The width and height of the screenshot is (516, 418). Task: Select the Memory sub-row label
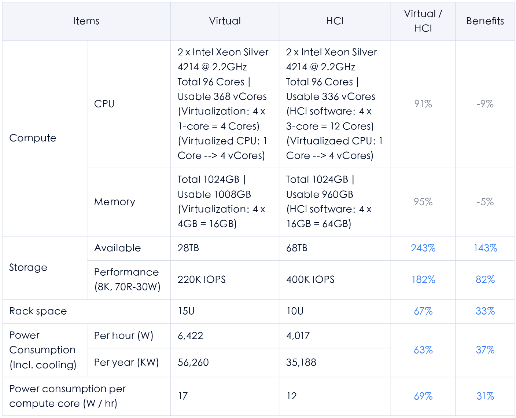[115, 202]
